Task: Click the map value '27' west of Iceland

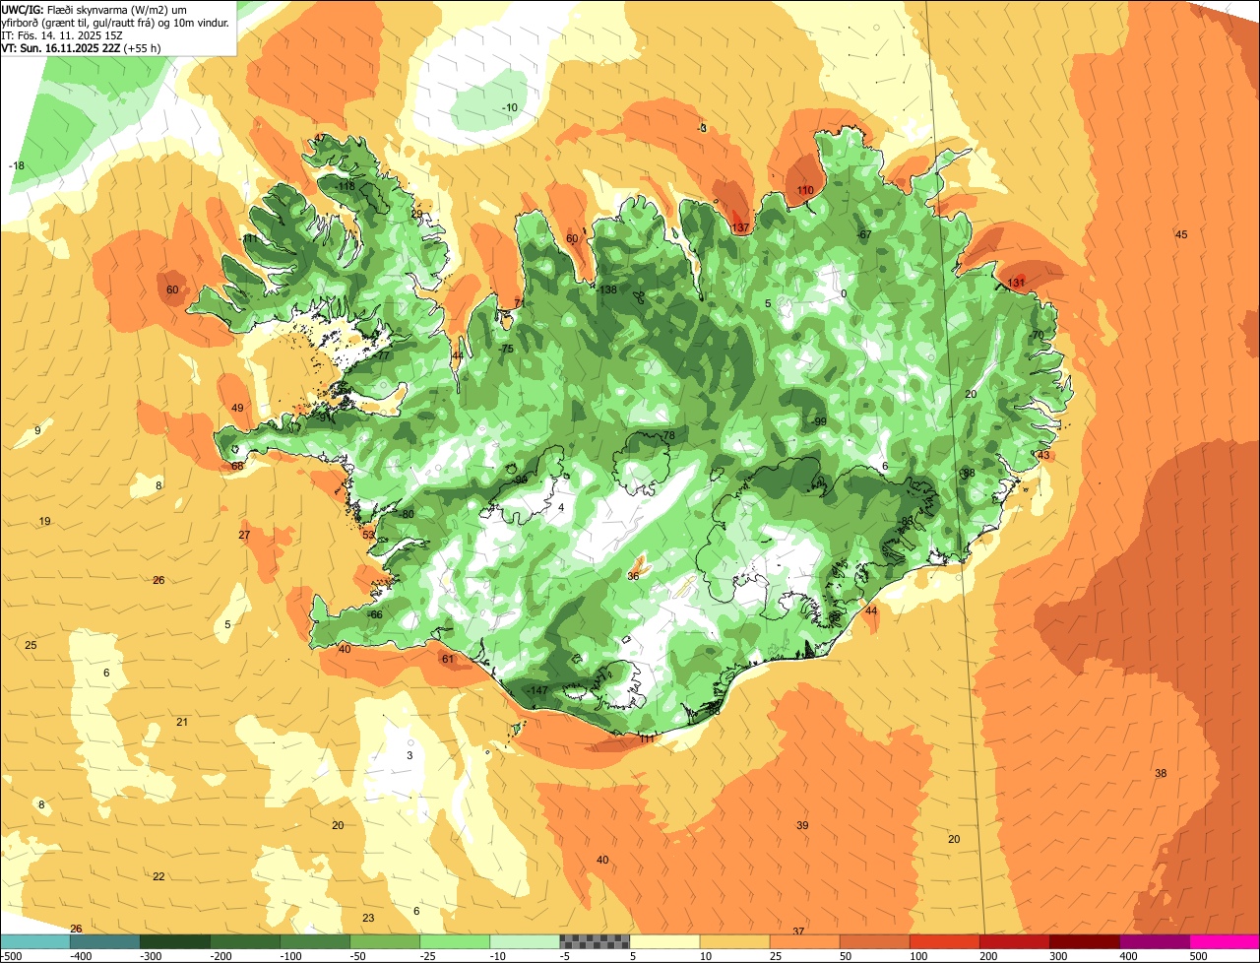Action: 244,535
